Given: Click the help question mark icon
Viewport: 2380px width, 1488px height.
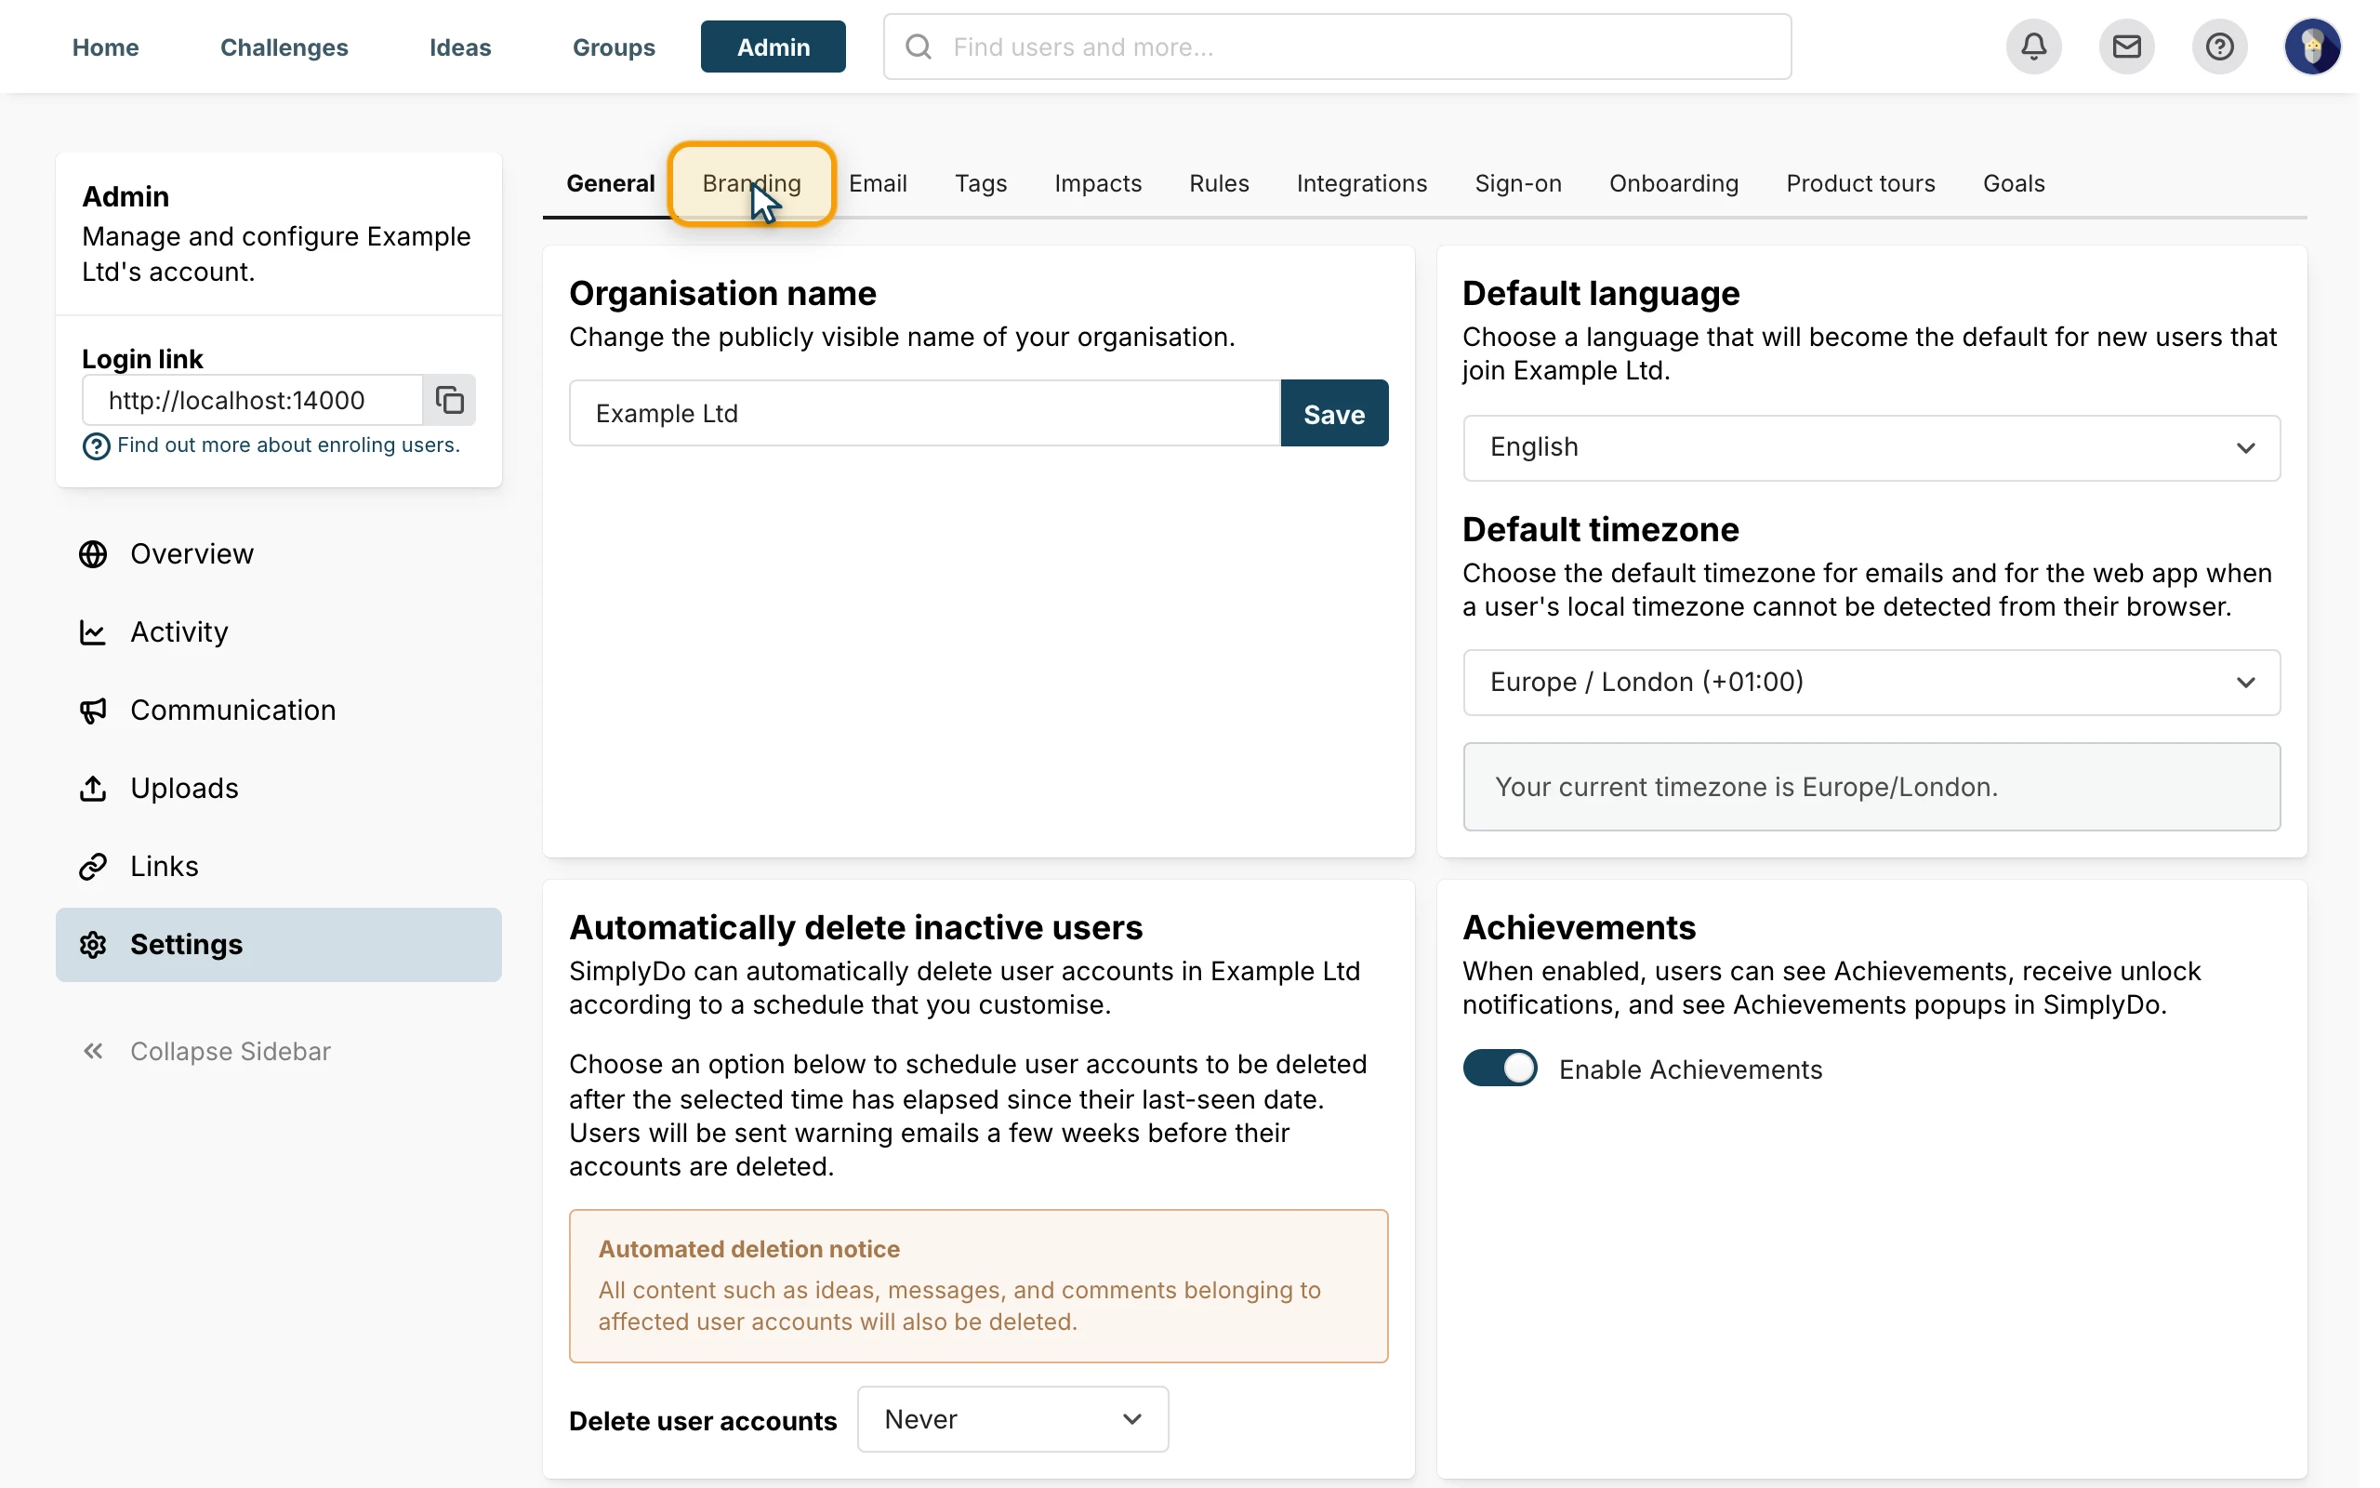Looking at the screenshot, I should click(2219, 46).
